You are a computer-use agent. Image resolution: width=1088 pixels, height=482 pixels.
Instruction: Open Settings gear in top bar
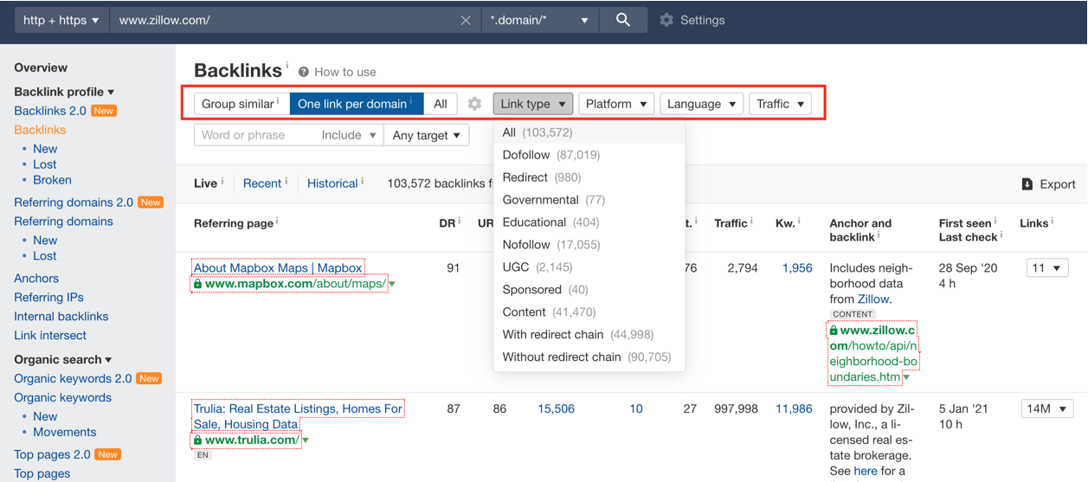(666, 20)
